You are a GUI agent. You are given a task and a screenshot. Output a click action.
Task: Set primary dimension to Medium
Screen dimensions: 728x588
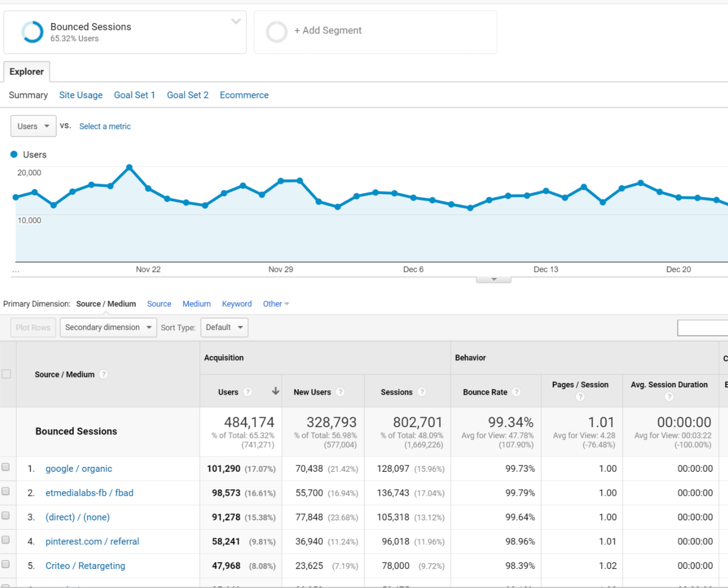197,304
